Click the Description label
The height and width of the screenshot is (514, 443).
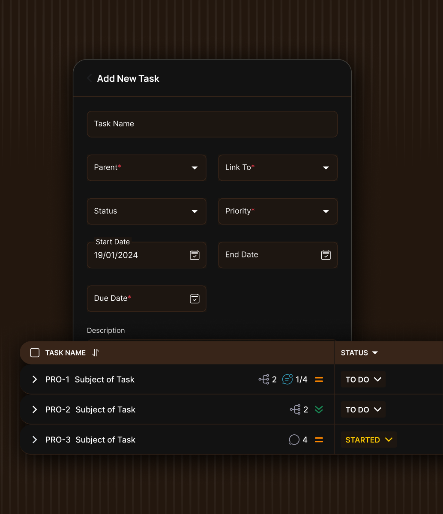tap(106, 330)
